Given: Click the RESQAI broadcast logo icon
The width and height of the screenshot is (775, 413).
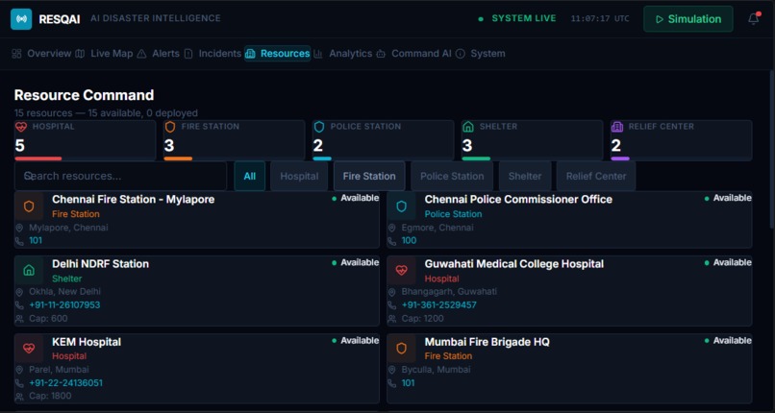Looking at the screenshot, I should click(21, 19).
